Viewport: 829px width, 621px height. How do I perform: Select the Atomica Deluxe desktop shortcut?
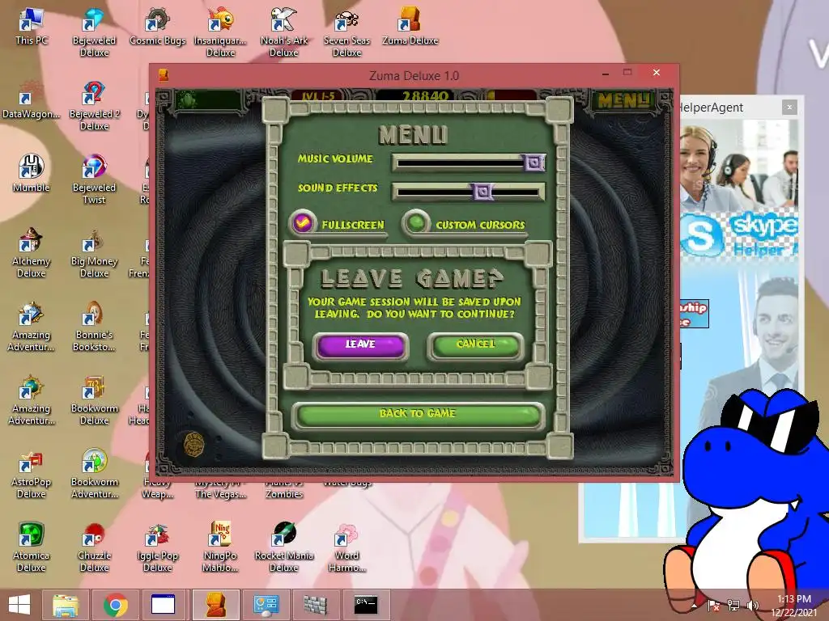32,547
